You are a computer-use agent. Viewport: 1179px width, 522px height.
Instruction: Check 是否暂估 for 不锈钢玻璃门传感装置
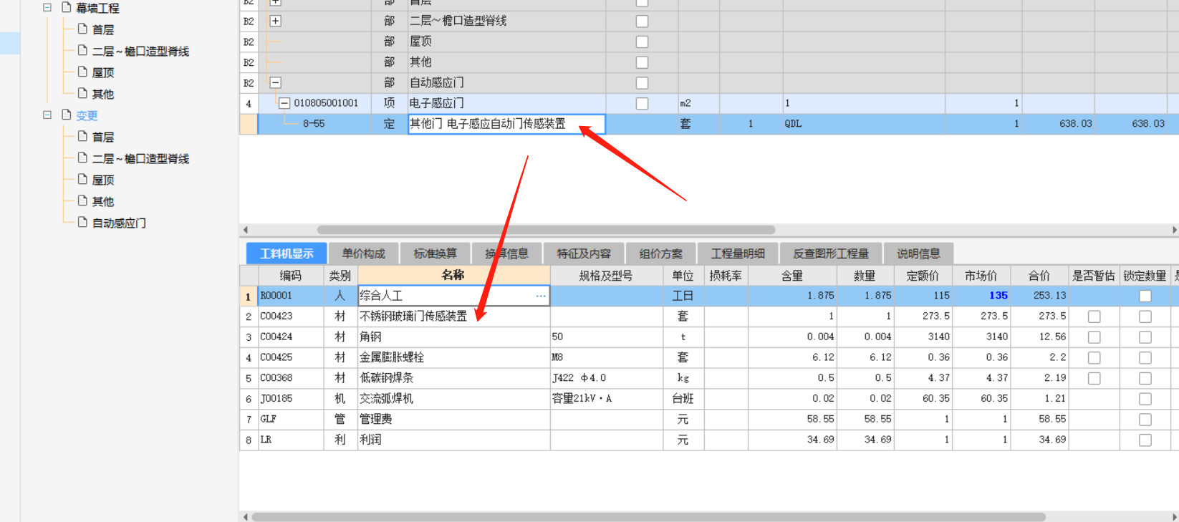1094,316
